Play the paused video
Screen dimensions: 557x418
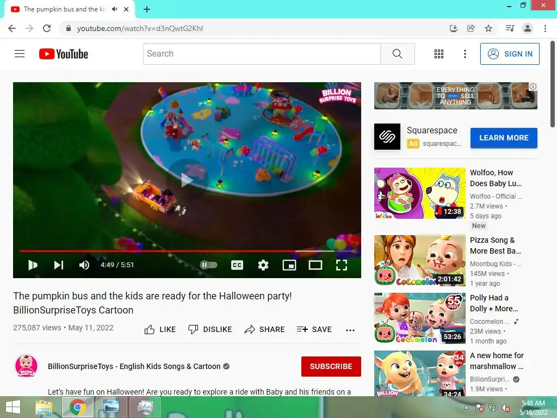[33, 265]
